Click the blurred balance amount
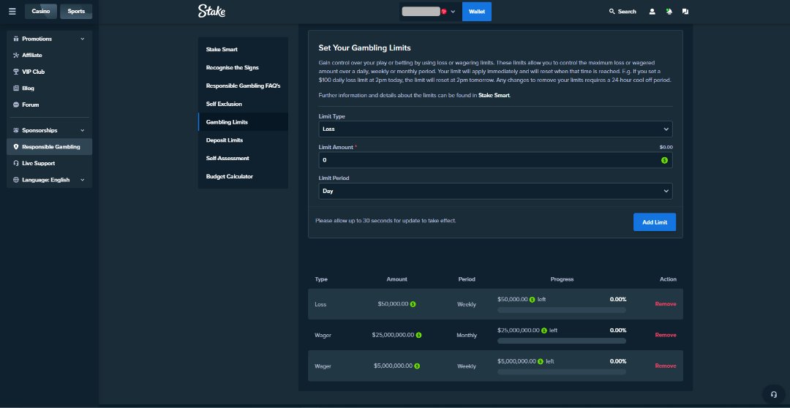 point(421,12)
